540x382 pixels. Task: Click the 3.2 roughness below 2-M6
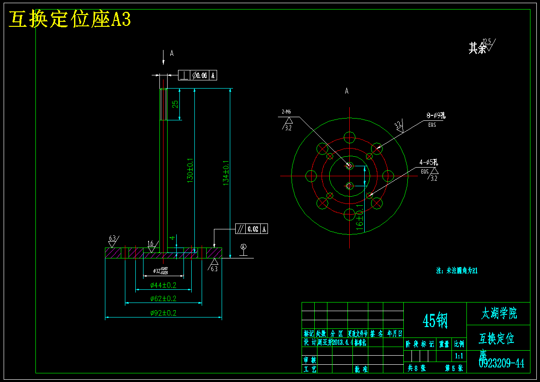(288, 124)
